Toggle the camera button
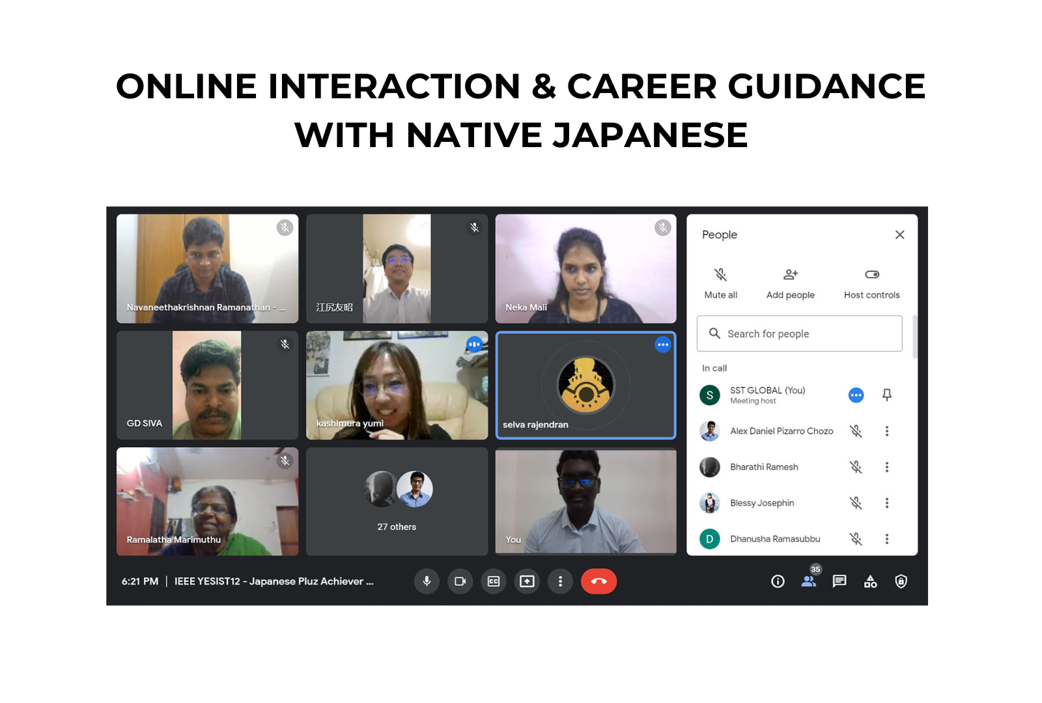Image resolution: width=1042 pixels, height=703 pixels. point(460,581)
